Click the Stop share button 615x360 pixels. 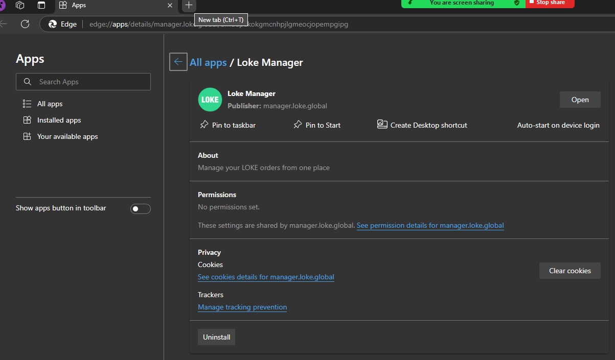click(550, 3)
